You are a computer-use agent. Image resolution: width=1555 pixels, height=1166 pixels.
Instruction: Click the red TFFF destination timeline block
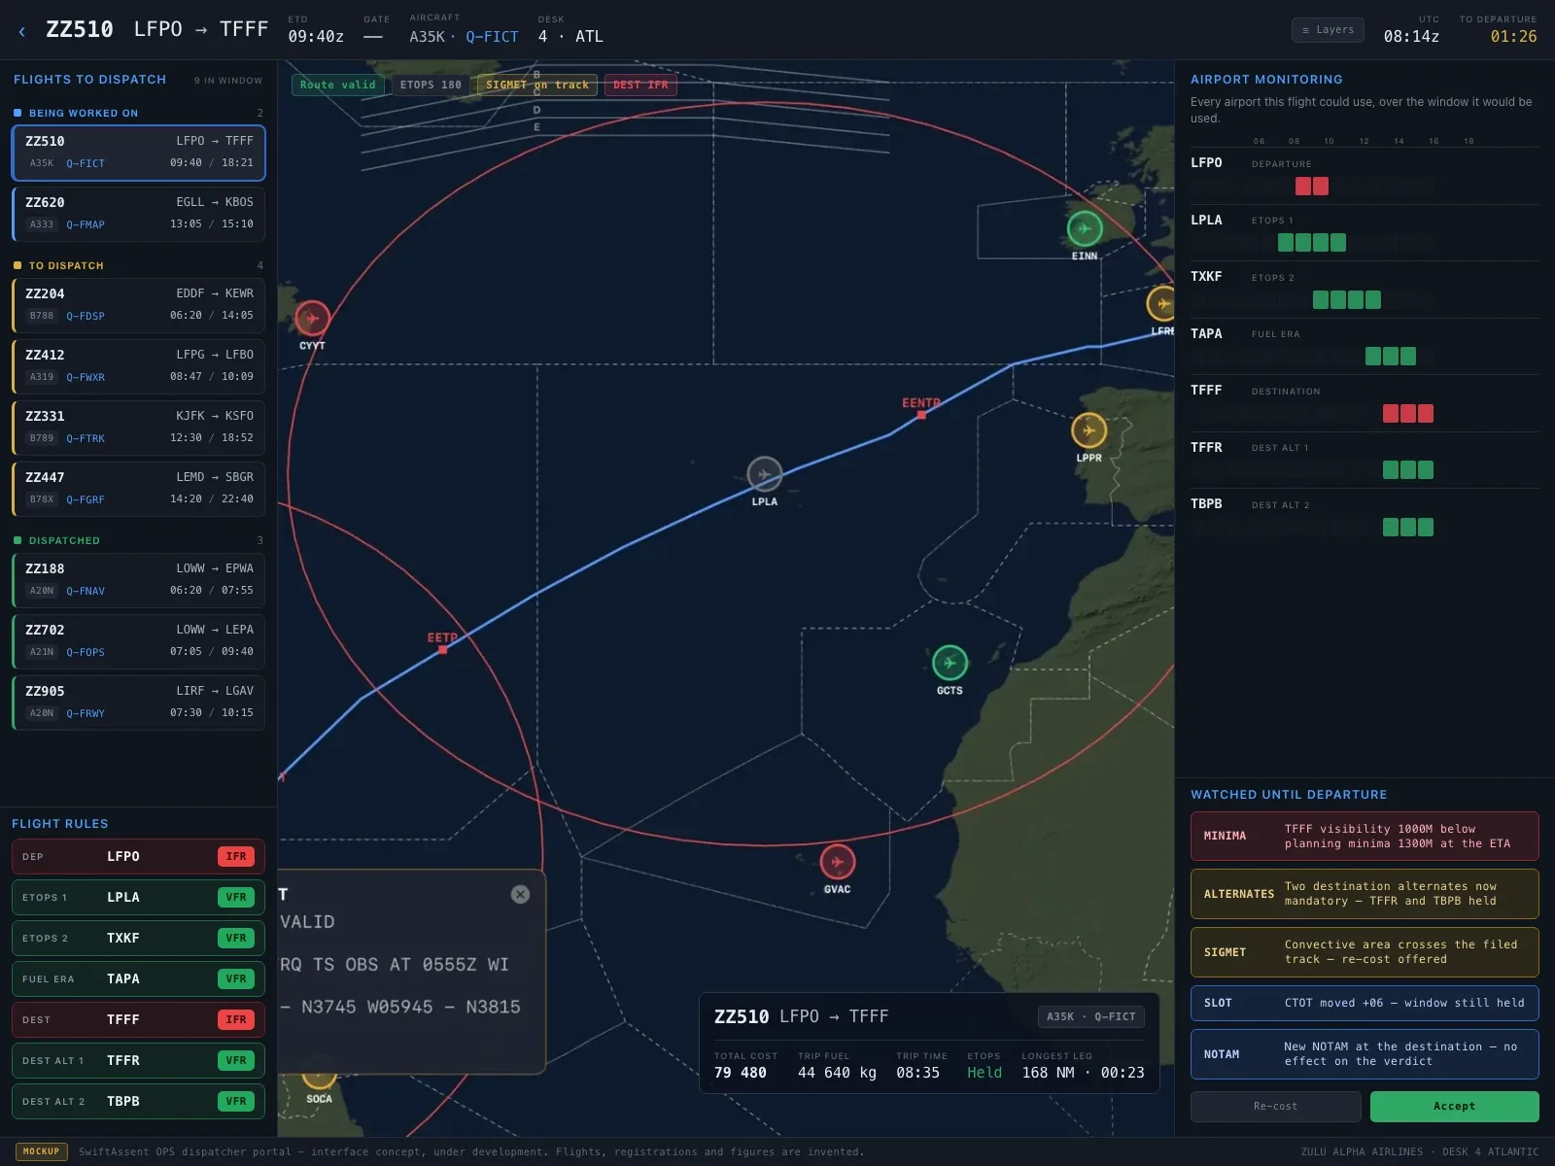tap(1408, 414)
